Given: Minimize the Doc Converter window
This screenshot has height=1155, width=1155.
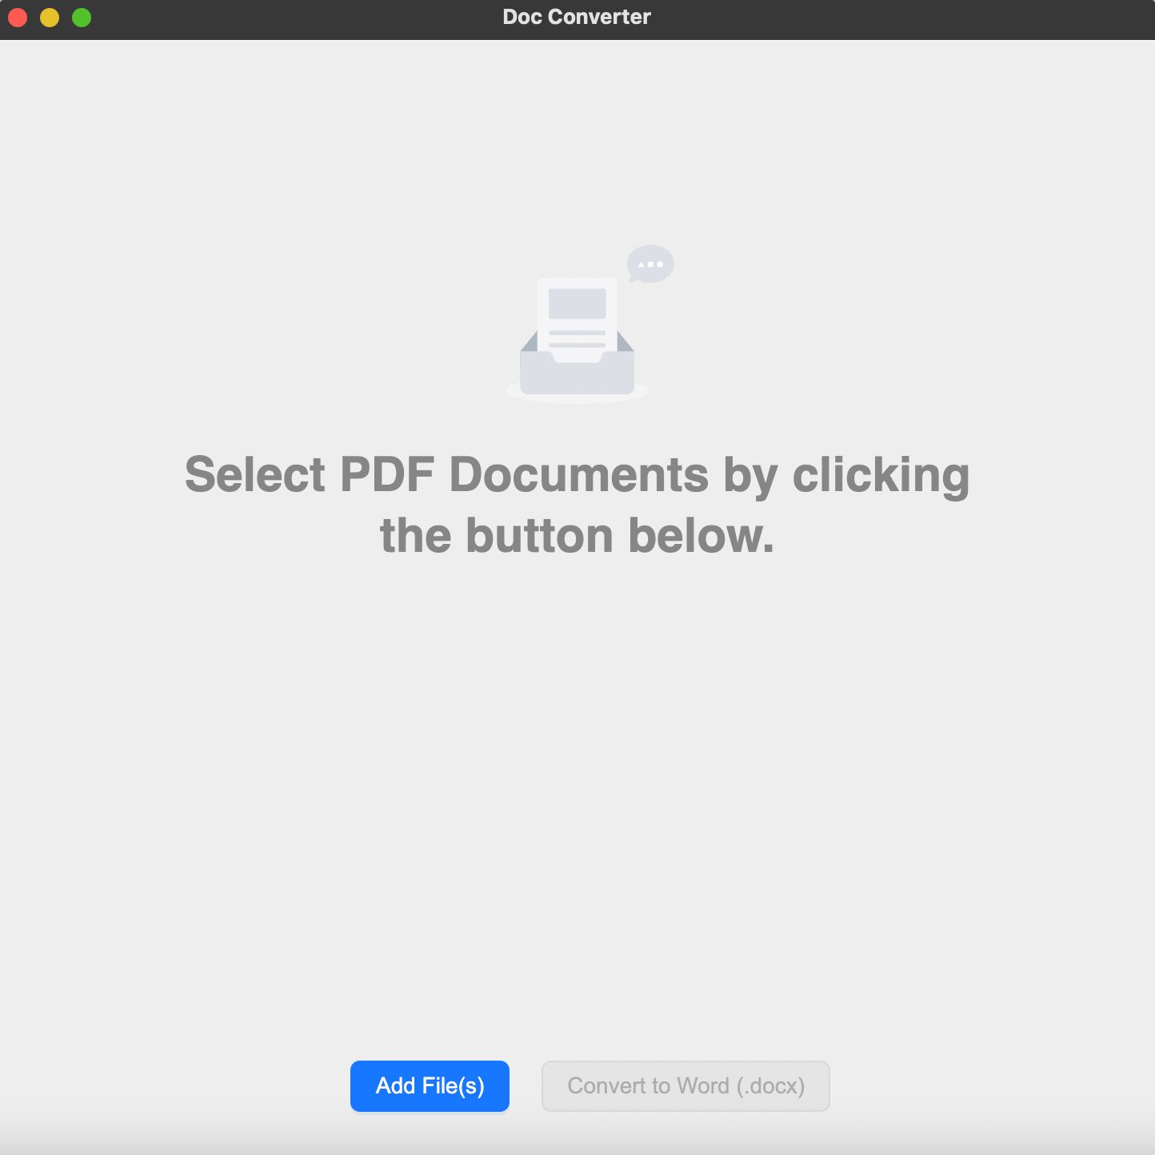Looking at the screenshot, I should 50,17.
